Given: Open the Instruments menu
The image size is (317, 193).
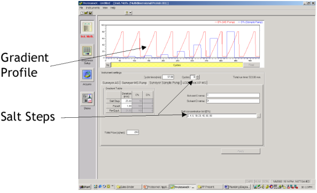Looking at the screenshot, I should pyautogui.click(x=93, y=7).
